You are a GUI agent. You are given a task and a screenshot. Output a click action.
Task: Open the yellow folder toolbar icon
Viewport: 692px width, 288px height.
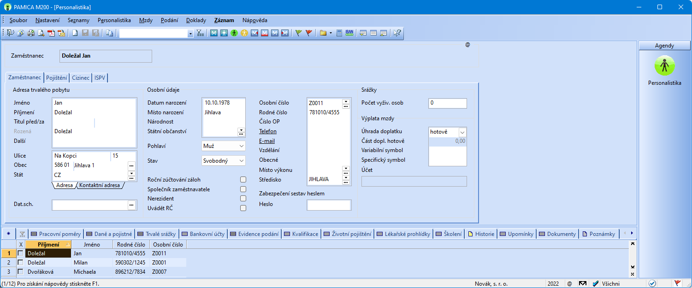coord(323,33)
